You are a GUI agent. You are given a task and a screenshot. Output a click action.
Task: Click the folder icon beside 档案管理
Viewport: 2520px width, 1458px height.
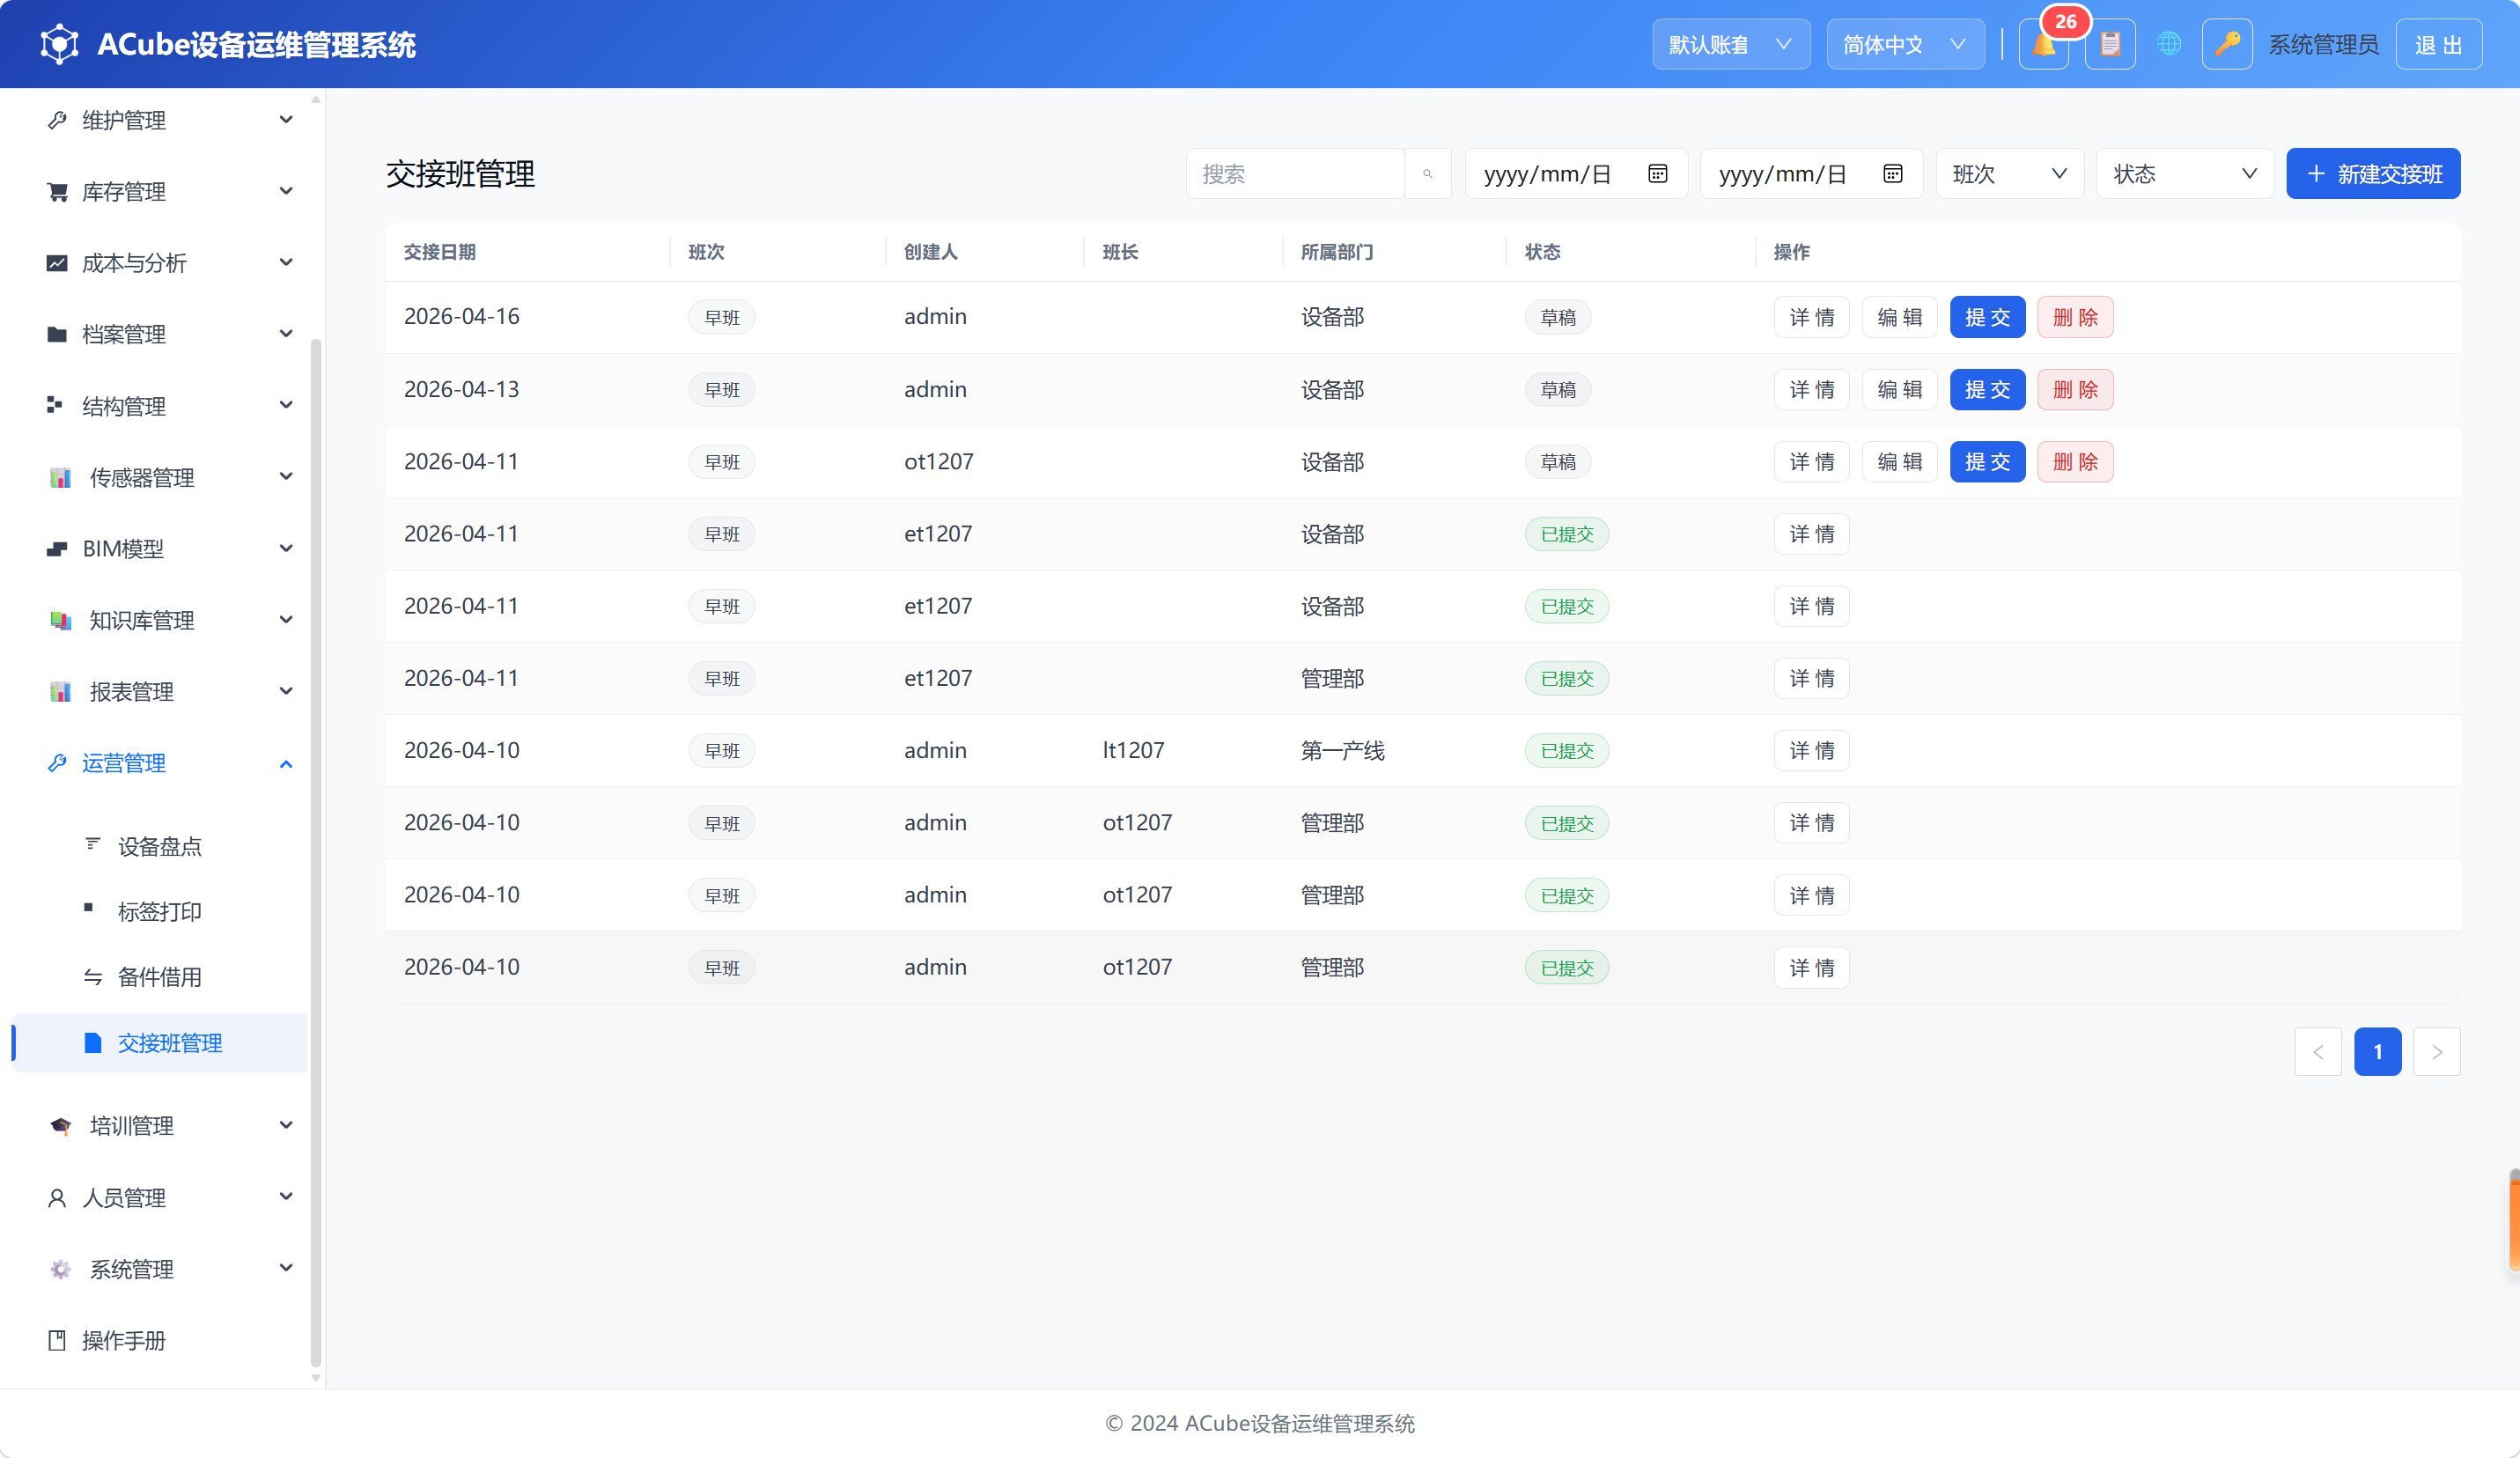(x=57, y=334)
